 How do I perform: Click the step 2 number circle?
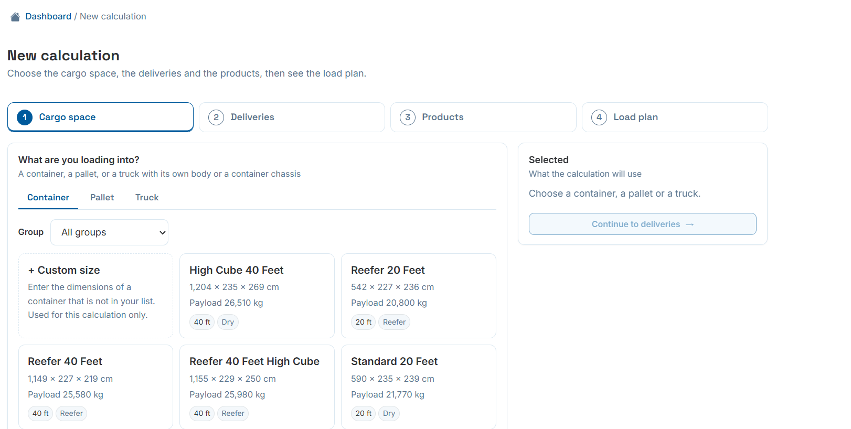(x=216, y=117)
